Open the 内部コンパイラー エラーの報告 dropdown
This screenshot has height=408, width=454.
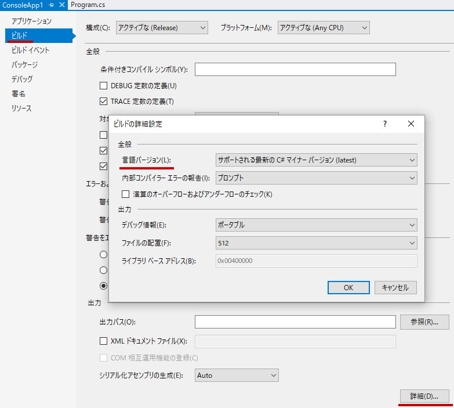(x=316, y=178)
